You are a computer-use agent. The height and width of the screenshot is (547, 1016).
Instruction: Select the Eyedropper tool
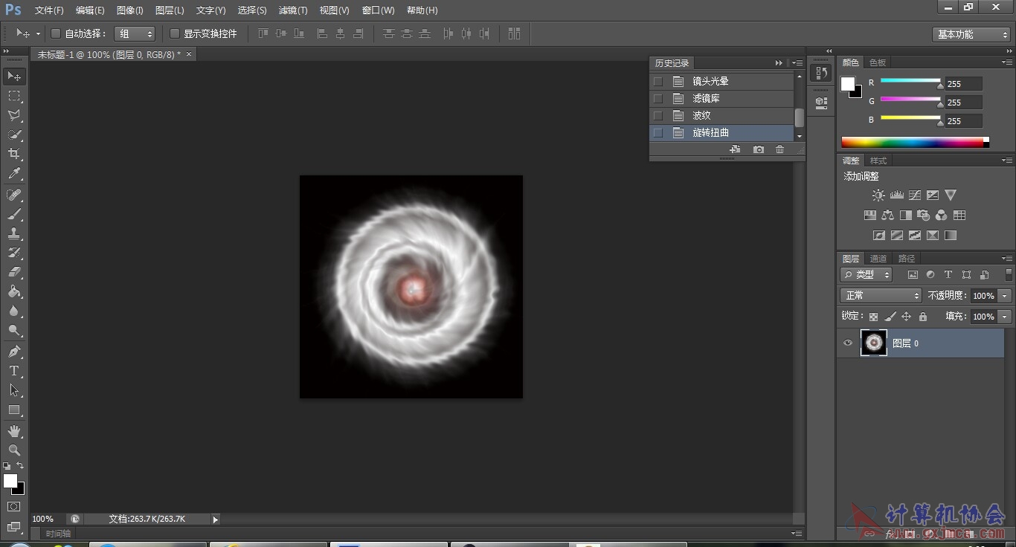tap(14, 174)
